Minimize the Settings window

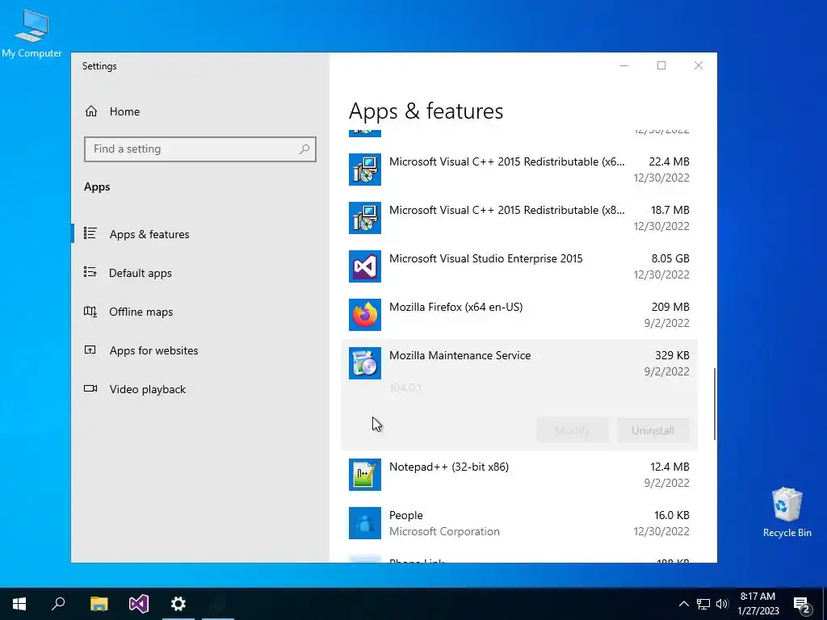click(624, 65)
